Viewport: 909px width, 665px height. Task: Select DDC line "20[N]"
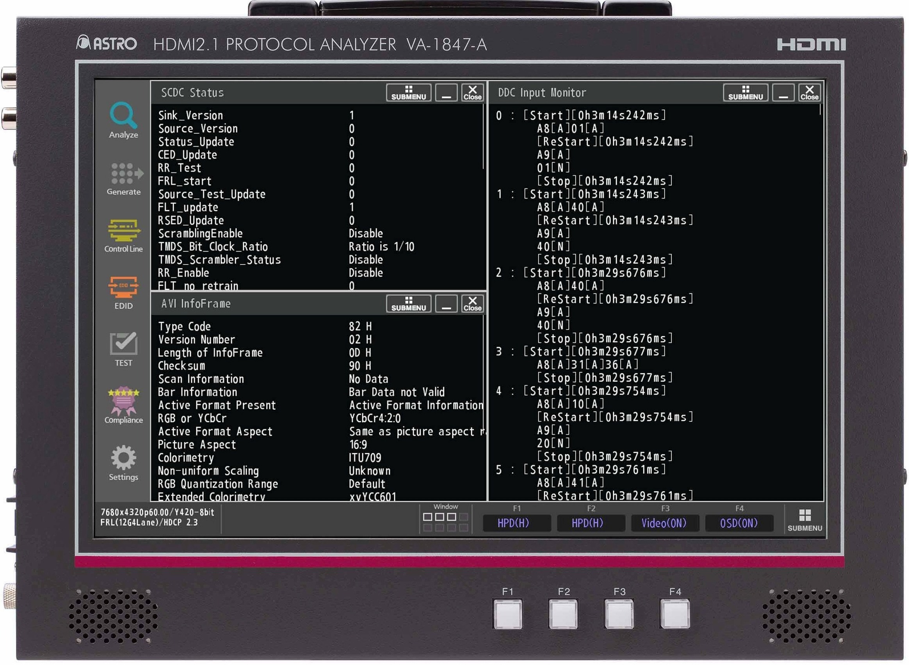(553, 443)
